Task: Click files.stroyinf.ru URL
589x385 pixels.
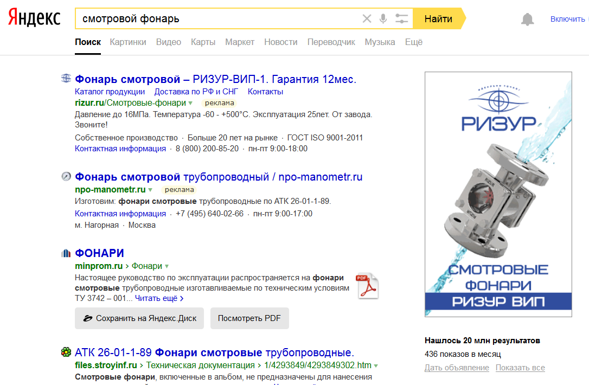Action: coord(106,365)
